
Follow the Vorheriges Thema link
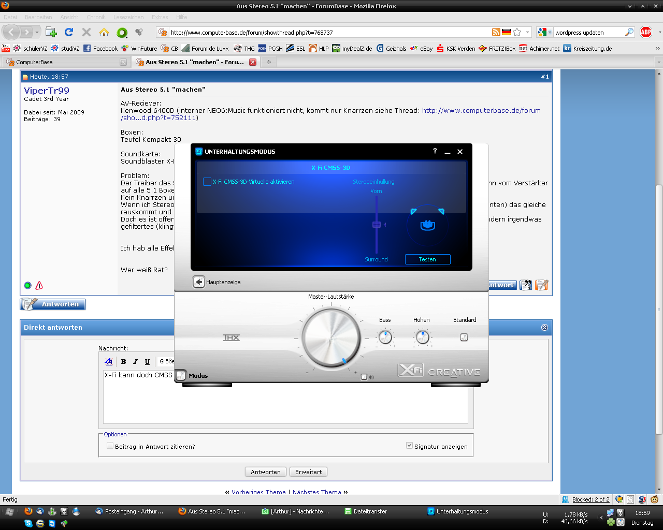(258, 492)
